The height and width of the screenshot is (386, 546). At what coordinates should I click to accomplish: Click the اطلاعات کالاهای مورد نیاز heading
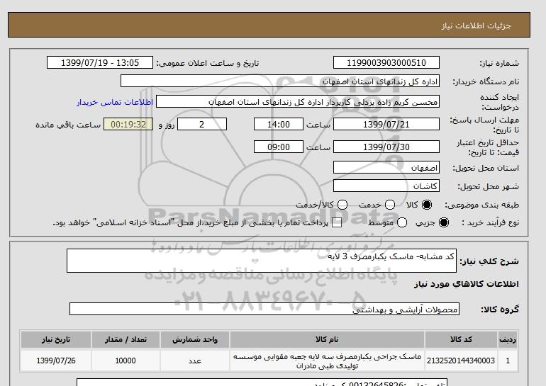[467, 284]
